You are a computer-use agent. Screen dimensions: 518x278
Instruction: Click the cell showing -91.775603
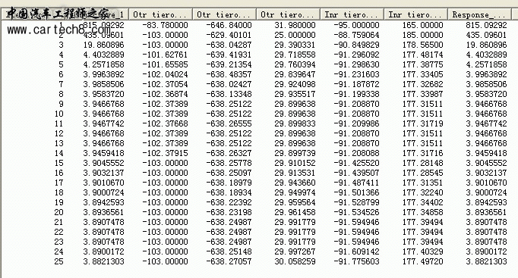(x=356, y=262)
